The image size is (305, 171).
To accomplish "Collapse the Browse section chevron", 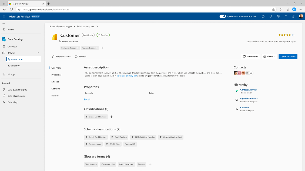I will (x=38, y=53).
